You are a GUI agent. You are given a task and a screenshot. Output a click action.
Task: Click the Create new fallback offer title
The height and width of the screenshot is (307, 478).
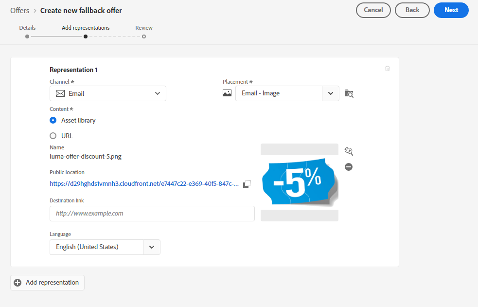point(81,11)
